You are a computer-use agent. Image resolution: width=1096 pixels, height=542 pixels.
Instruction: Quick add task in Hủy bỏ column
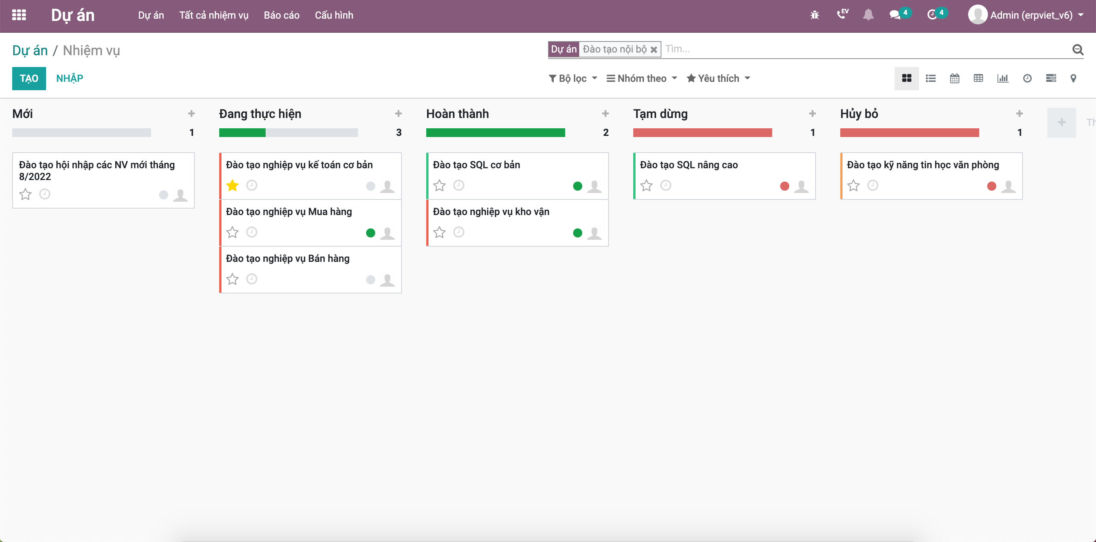coord(1019,113)
